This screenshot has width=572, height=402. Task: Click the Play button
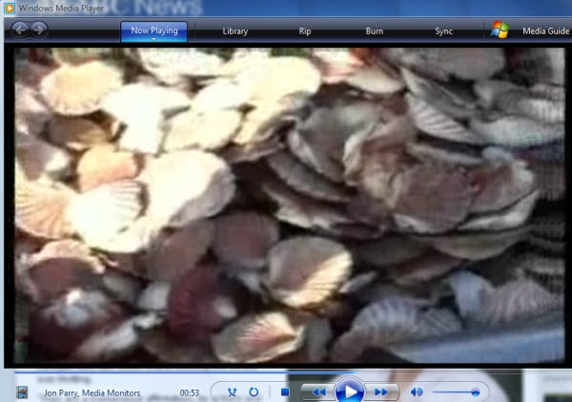[350, 392]
